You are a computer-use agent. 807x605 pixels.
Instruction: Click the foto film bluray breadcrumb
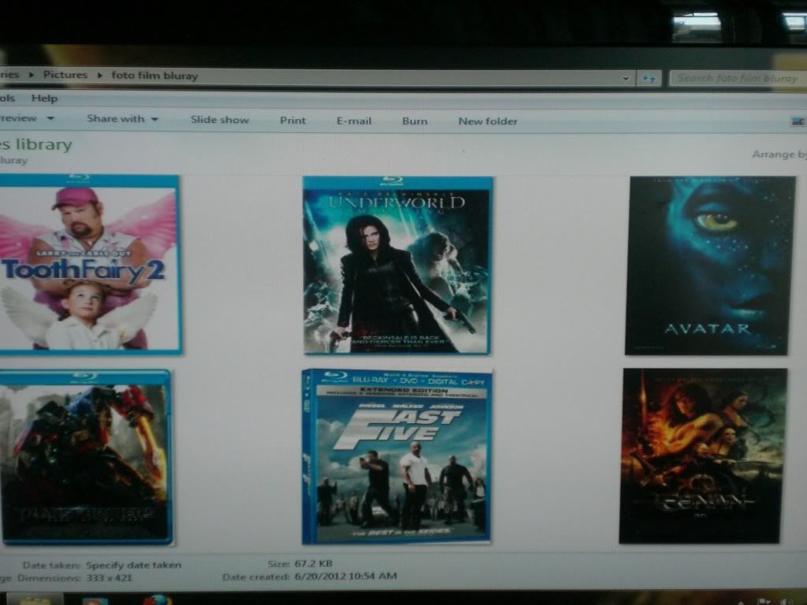click(155, 76)
